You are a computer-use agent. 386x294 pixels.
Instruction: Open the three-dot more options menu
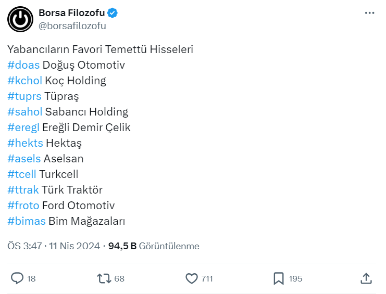point(369,13)
